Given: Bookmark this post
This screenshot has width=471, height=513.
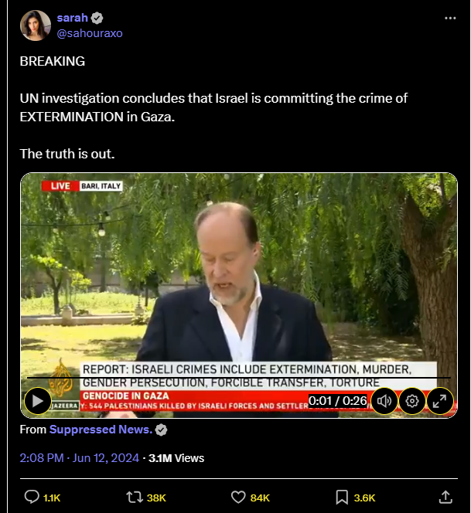Looking at the screenshot, I should (342, 498).
